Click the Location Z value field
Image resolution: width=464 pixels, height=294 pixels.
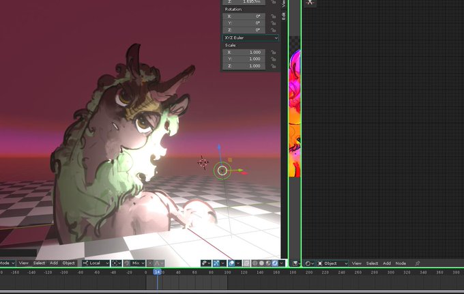[x=244, y=2]
